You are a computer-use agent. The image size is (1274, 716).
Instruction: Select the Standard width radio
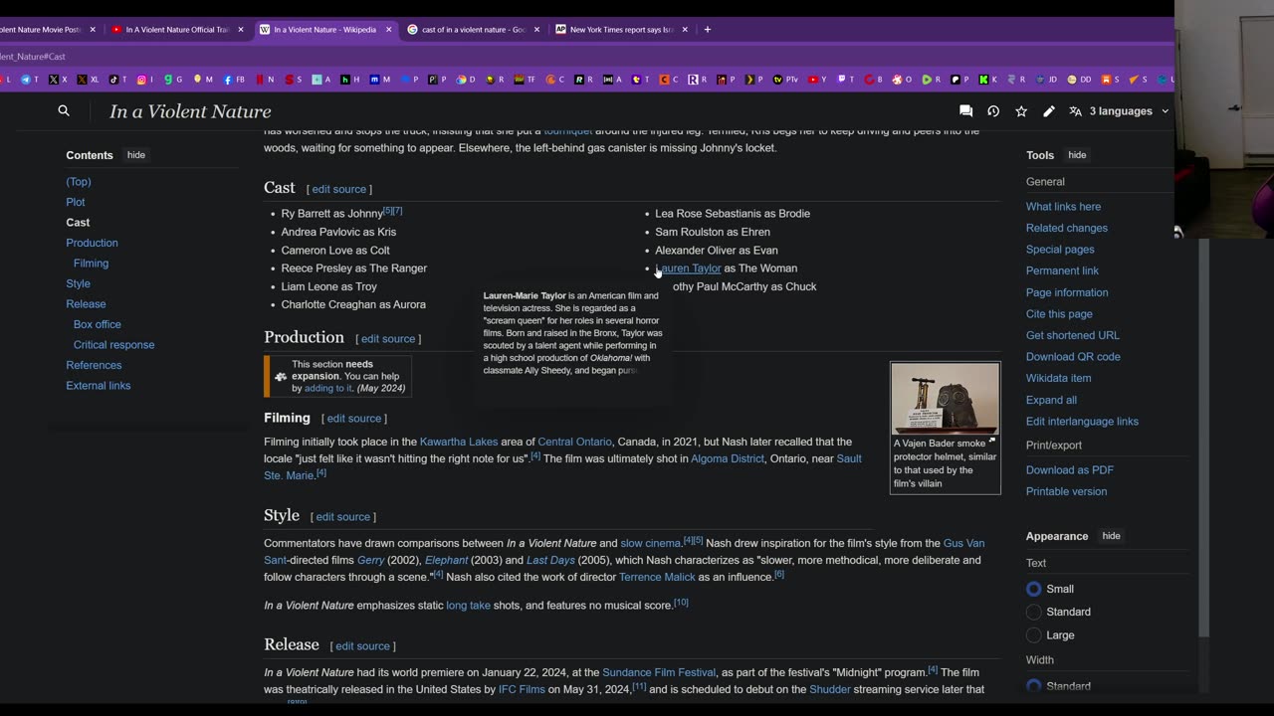click(1034, 686)
